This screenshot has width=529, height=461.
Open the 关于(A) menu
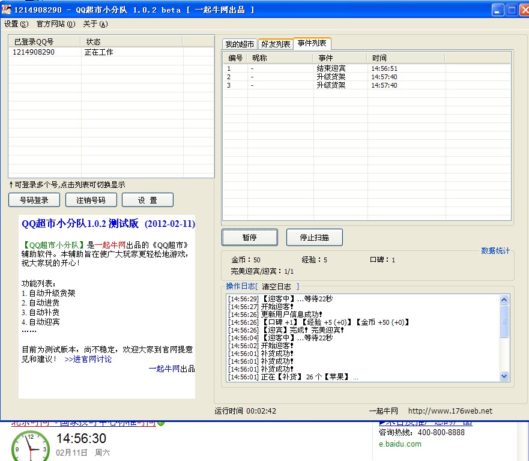95,24
